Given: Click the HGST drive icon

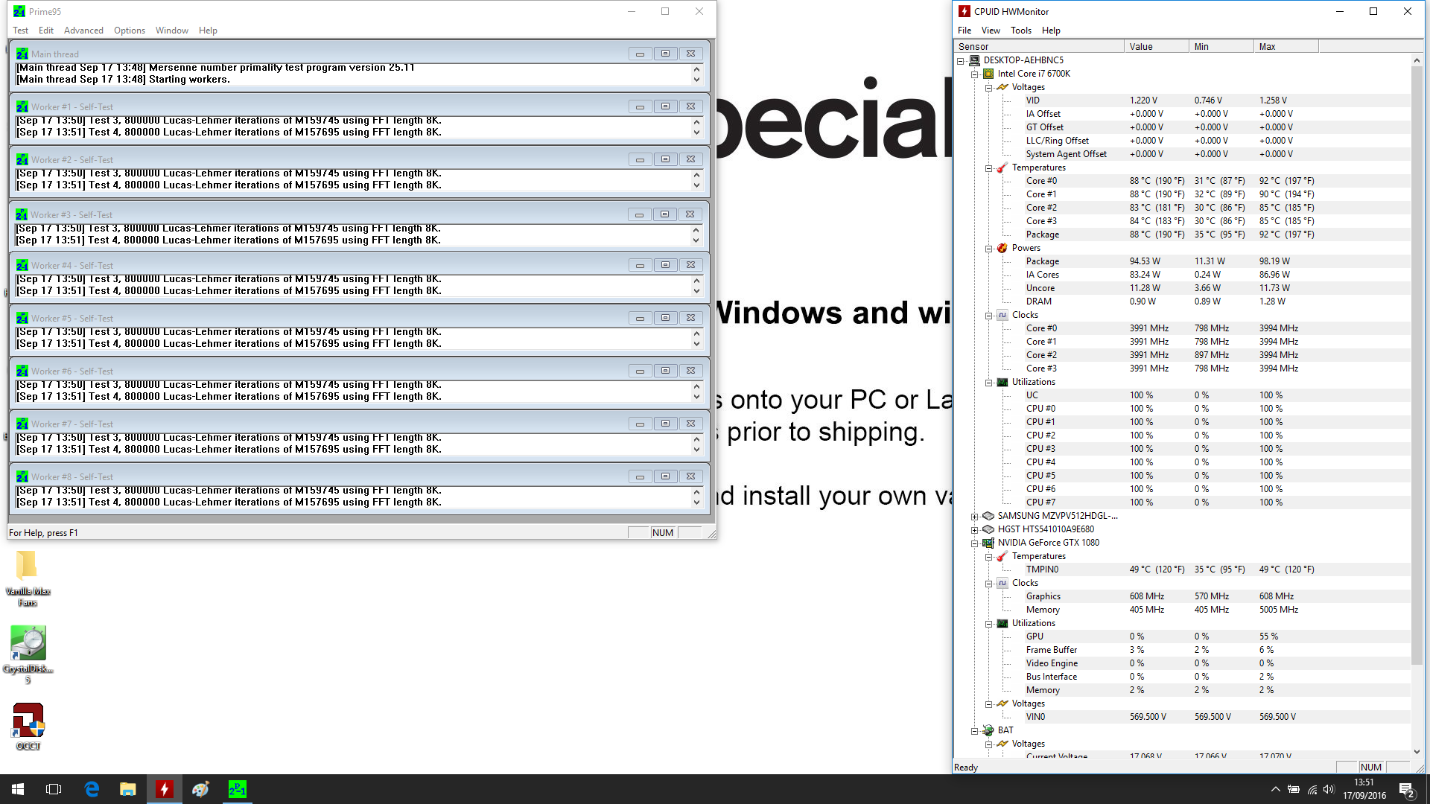Looking at the screenshot, I should pyautogui.click(x=988, y=529).
